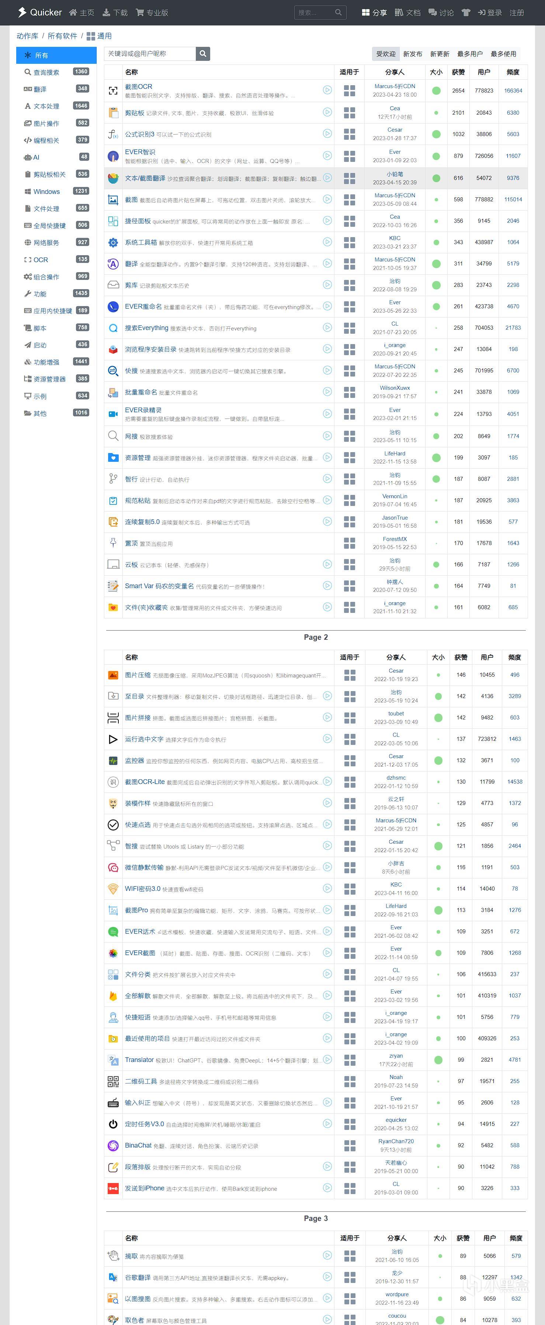The height and width of the screenshot is (1325, 545).
Task: Open the 讨论 navigation item
Action: click(441, 12)
